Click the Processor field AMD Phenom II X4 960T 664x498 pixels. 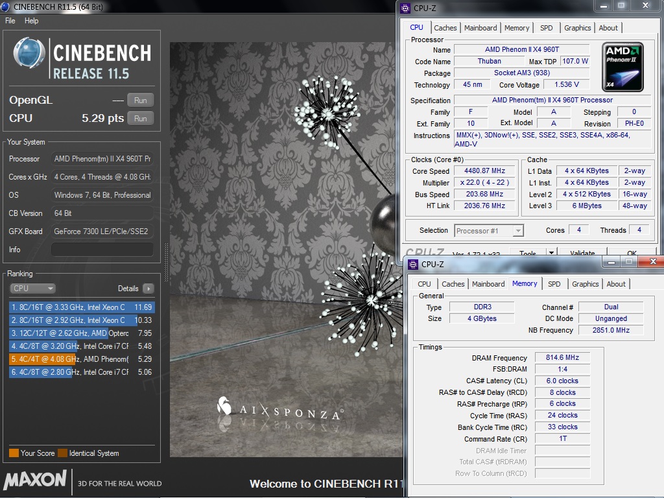[x=102, y=159]
